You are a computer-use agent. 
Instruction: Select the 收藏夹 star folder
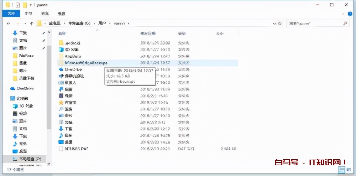point(67,102)
